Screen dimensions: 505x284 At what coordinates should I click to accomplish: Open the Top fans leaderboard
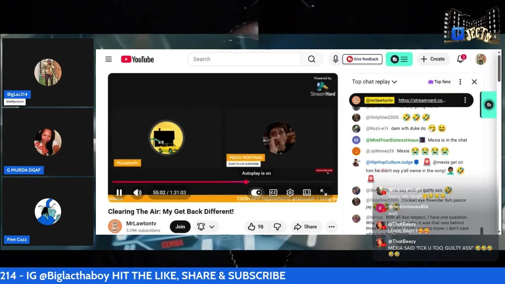pos(439,82)
